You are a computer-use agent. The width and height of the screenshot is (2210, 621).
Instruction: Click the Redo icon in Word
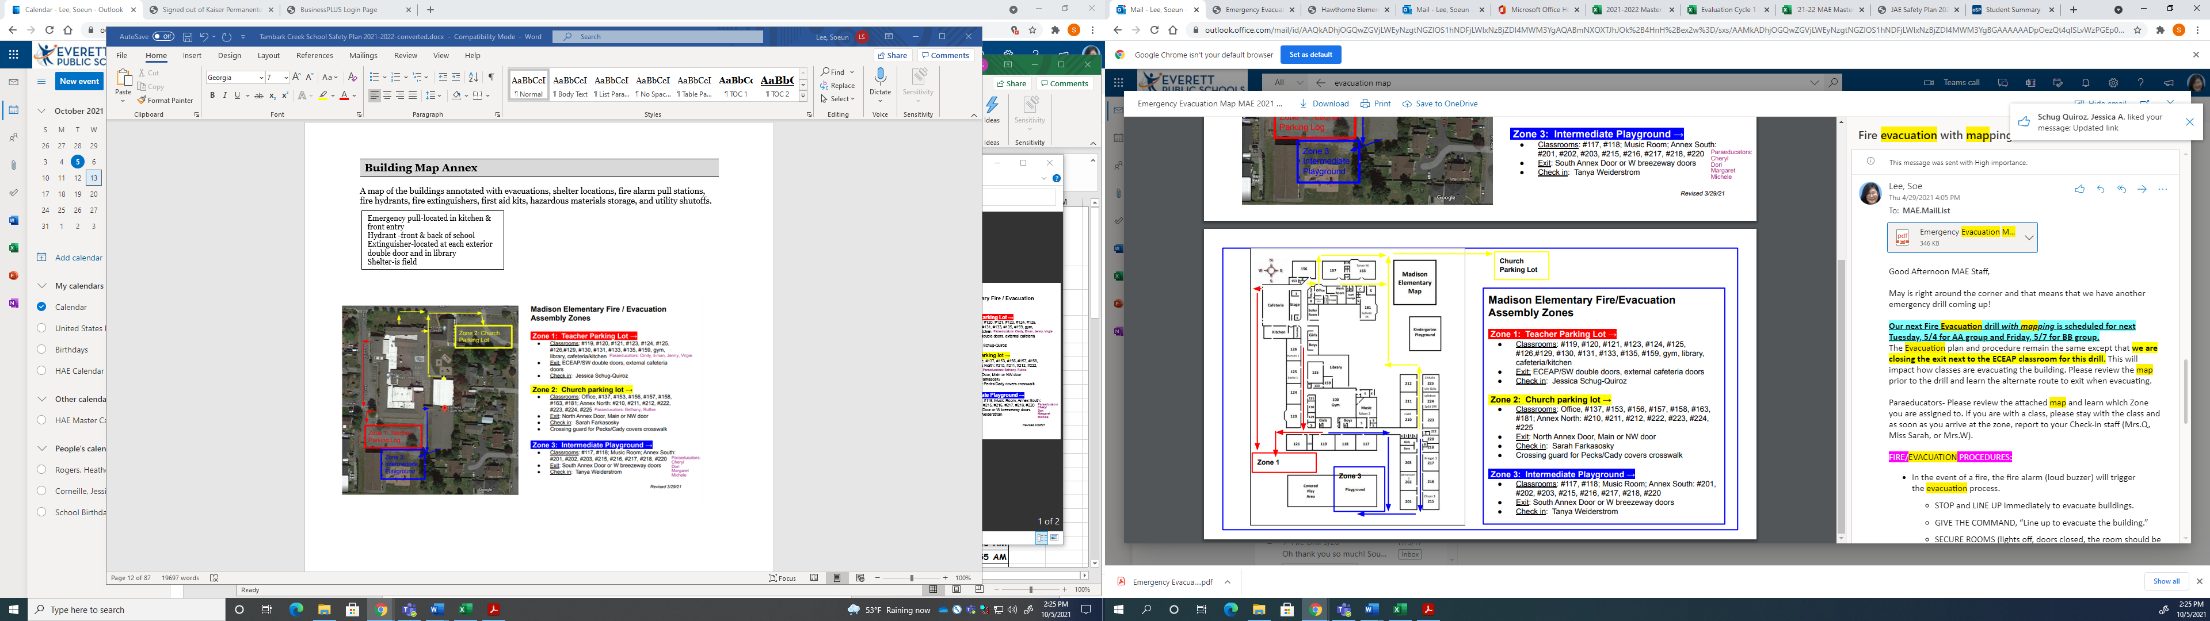pos(227,37)
